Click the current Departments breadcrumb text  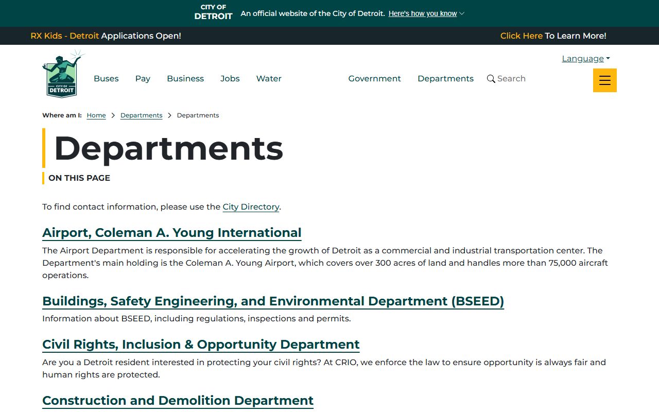[x=198, y=115]
